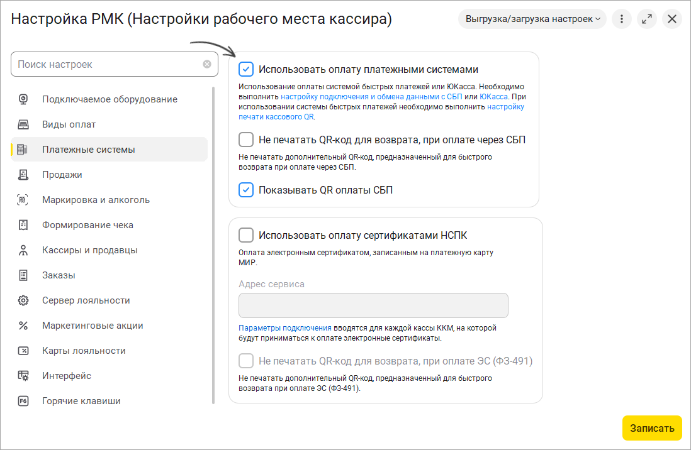Click the "Поиск настроек" search field
This screenshot has width=691, height=450.
(x=107, y=64)
